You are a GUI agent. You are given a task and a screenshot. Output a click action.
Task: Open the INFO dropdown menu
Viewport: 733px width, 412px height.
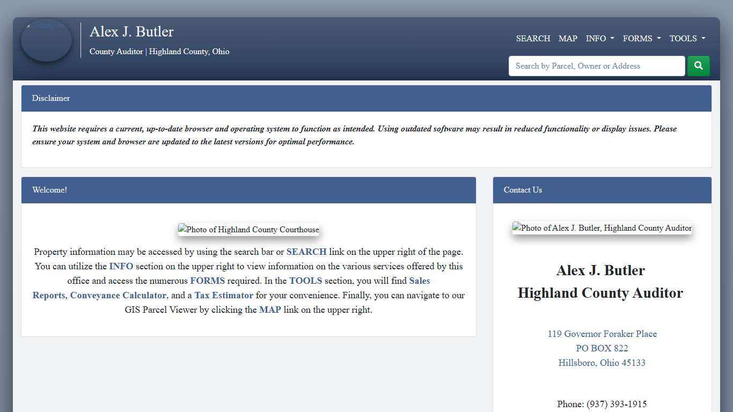click(x=599, y=38)
